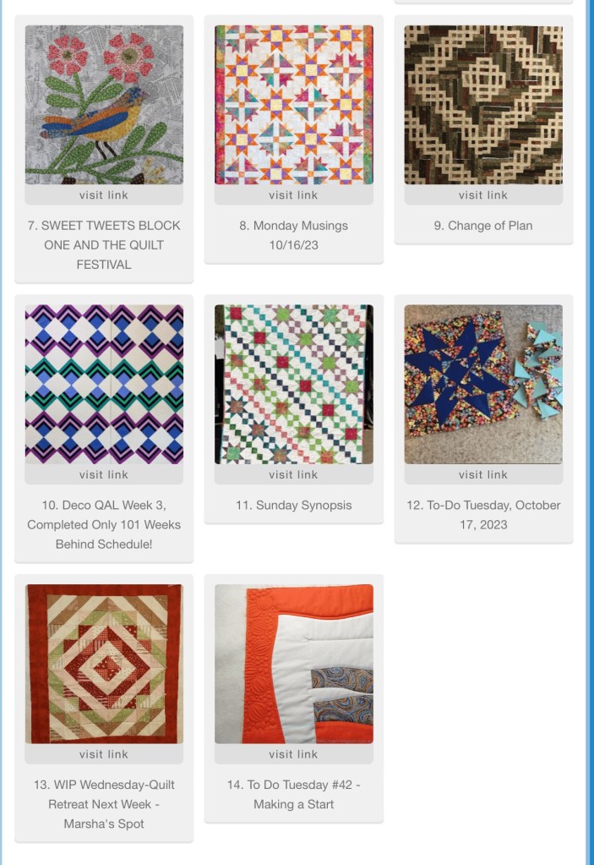Click visit link under To-Do Tuesday October 17
This screenshot has height=865, width=594.
(483, 474)
